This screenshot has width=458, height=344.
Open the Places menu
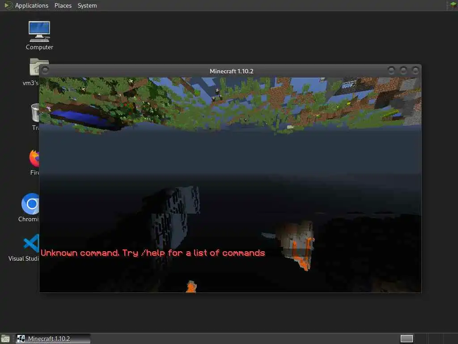(63, 5)
